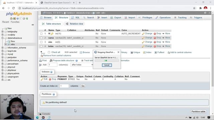Open More dropdown for kelas row
This screenshot has width=214, height=120.
point(166,46)
